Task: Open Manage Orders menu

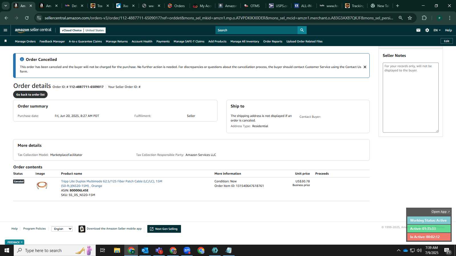Action: click(x=25, y=41)
